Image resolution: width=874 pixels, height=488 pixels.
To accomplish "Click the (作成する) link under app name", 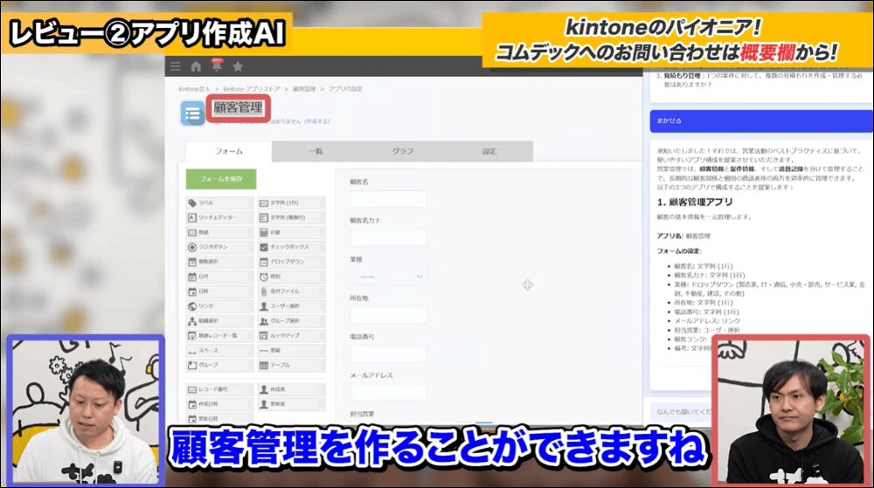I will (316, 121).
